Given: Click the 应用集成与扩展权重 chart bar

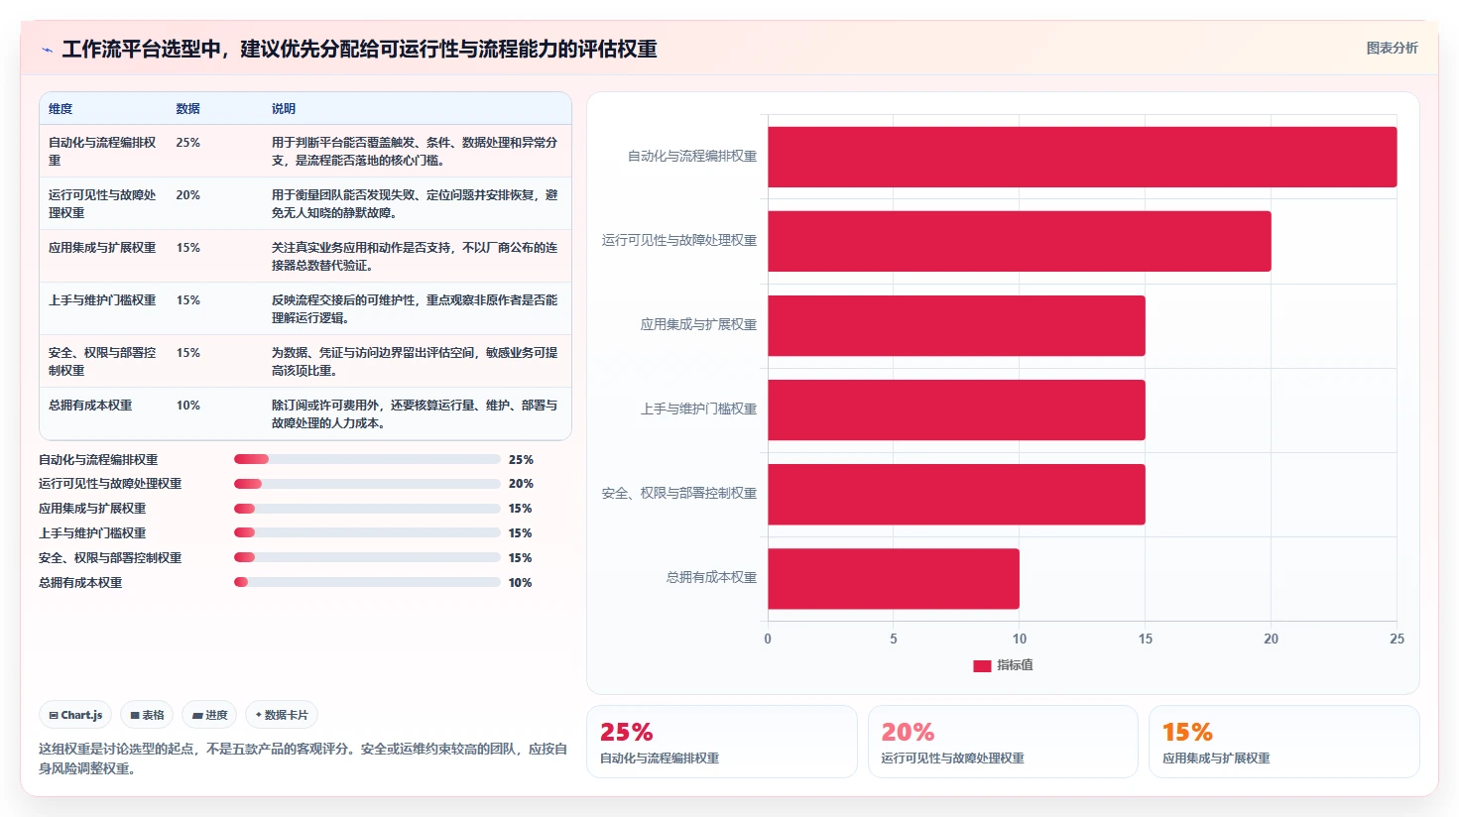Looking at the screenshot, I should (956, 325).
